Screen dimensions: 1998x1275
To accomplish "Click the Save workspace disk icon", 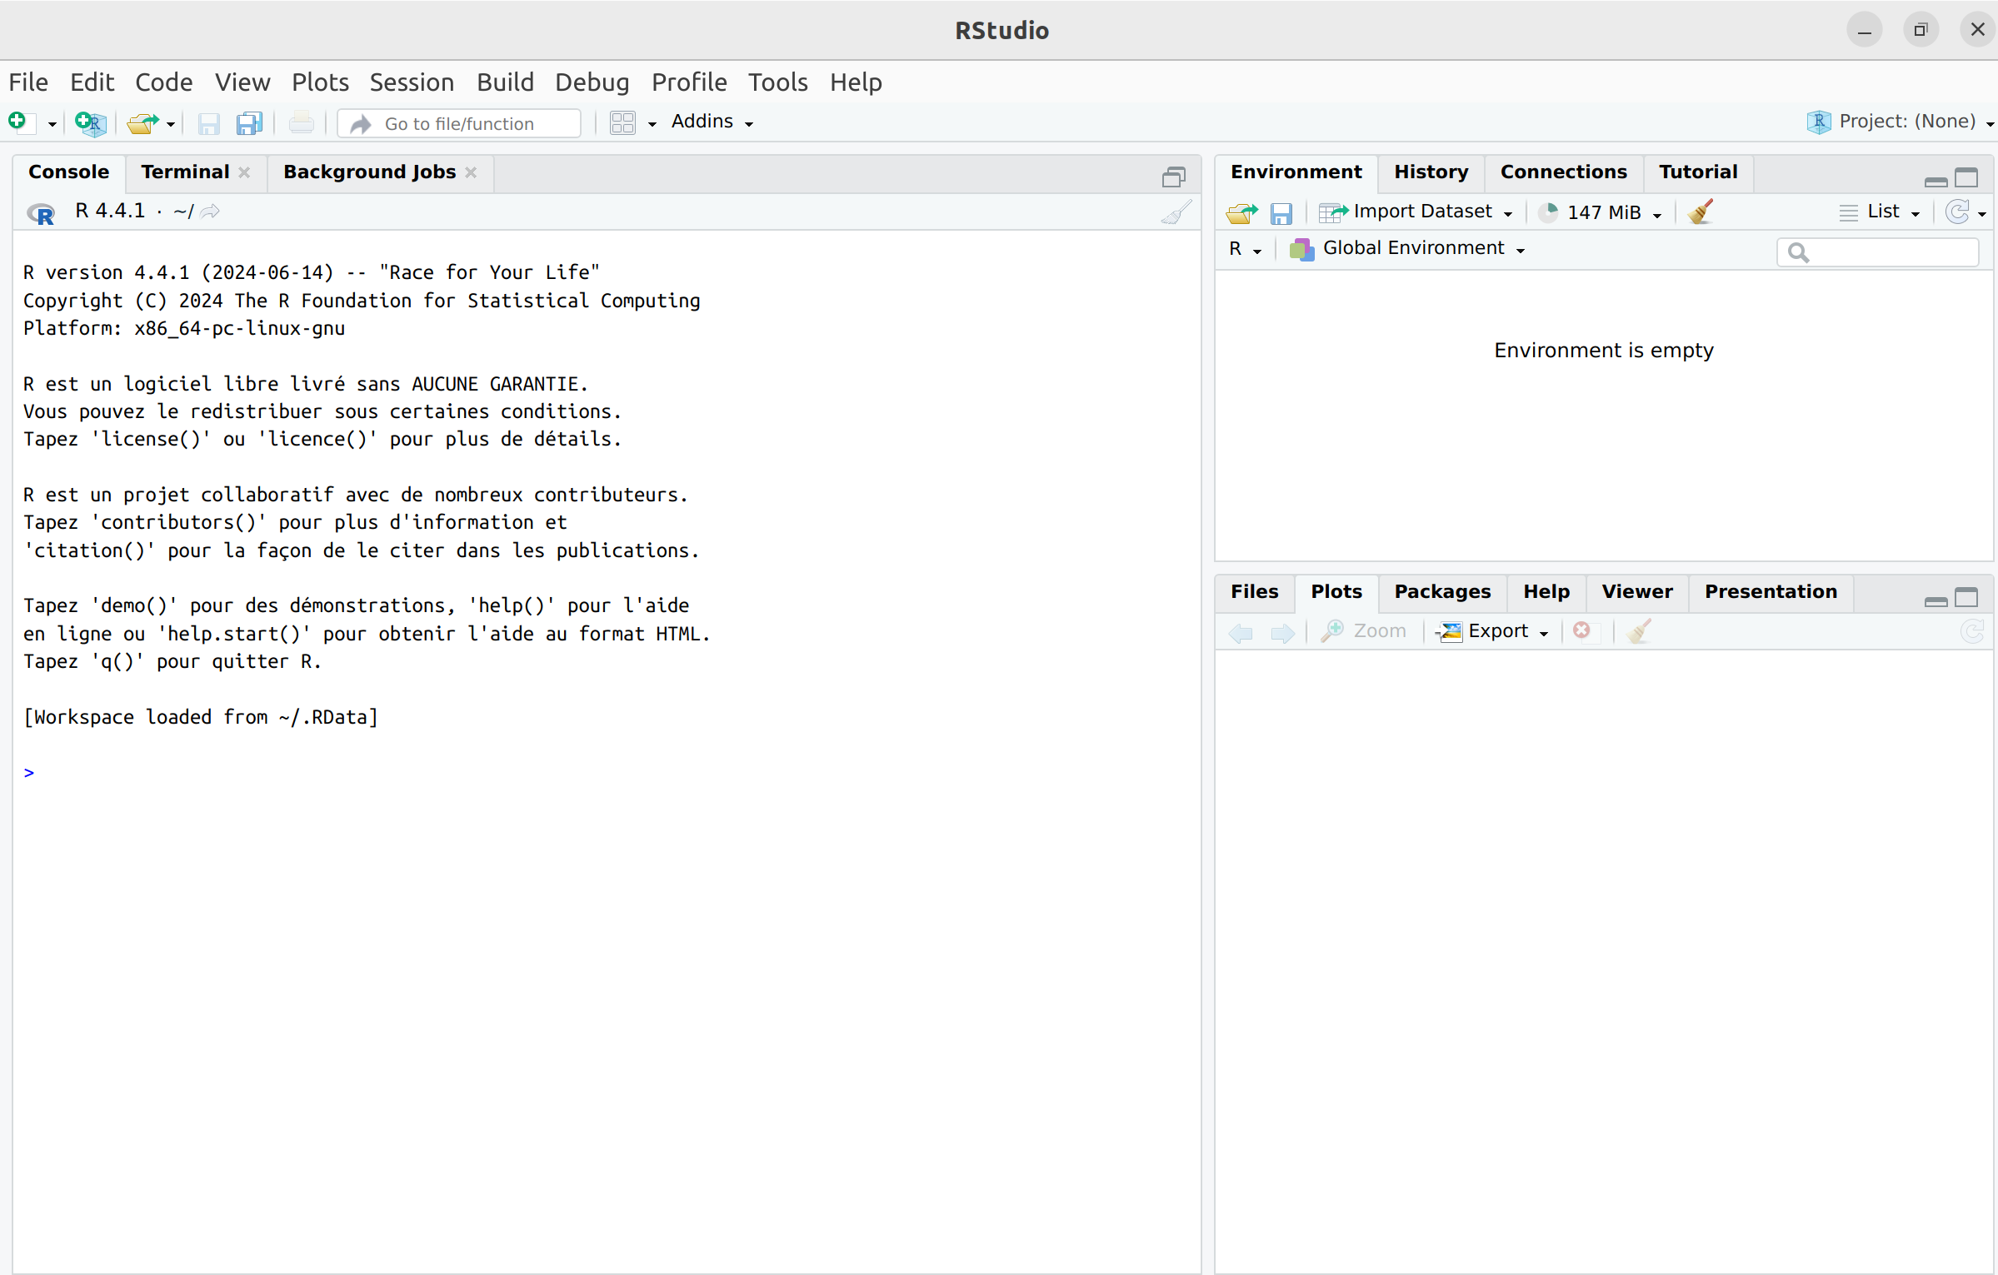I will pyautogui.click(x=1281, y=214).
